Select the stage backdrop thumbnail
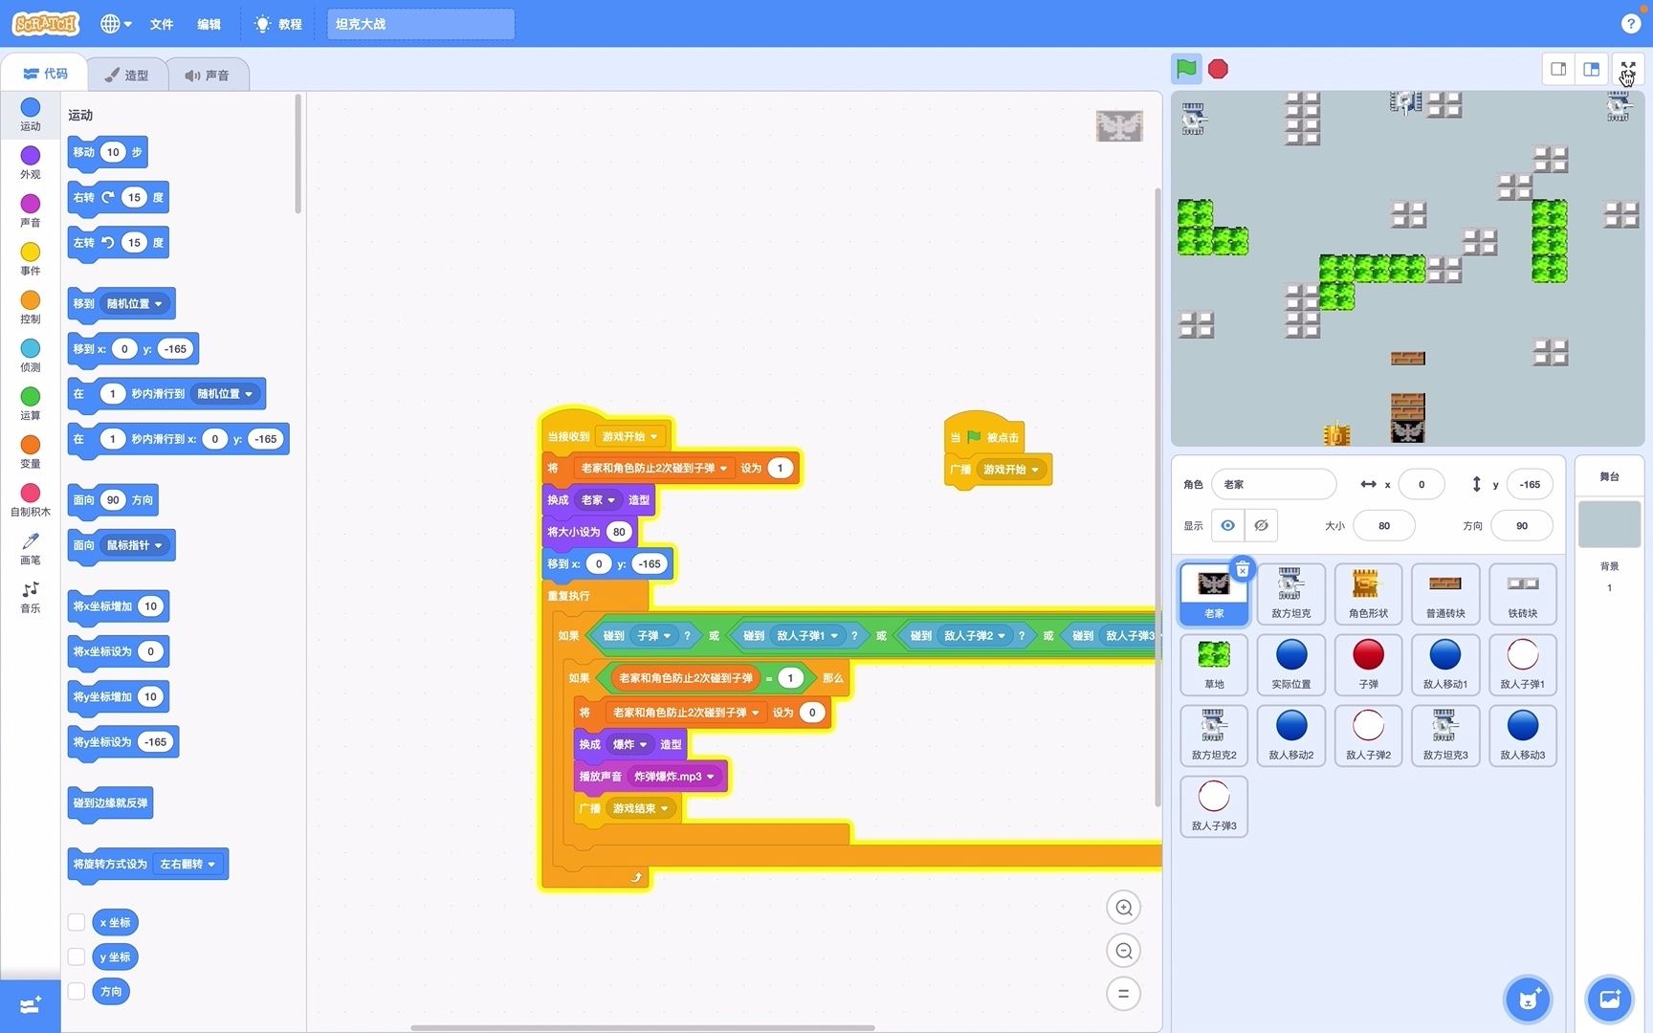The image size is (1653, 1033). 1609,524
